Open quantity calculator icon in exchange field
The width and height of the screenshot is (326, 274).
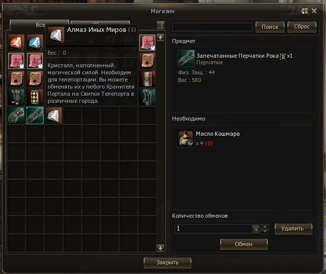(256, 229)
